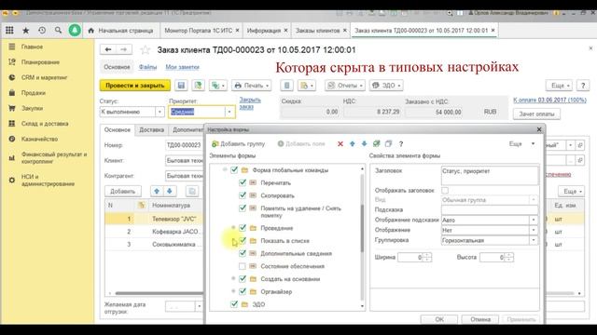
Task: Open the Продажи section
Action: [34, 93]
